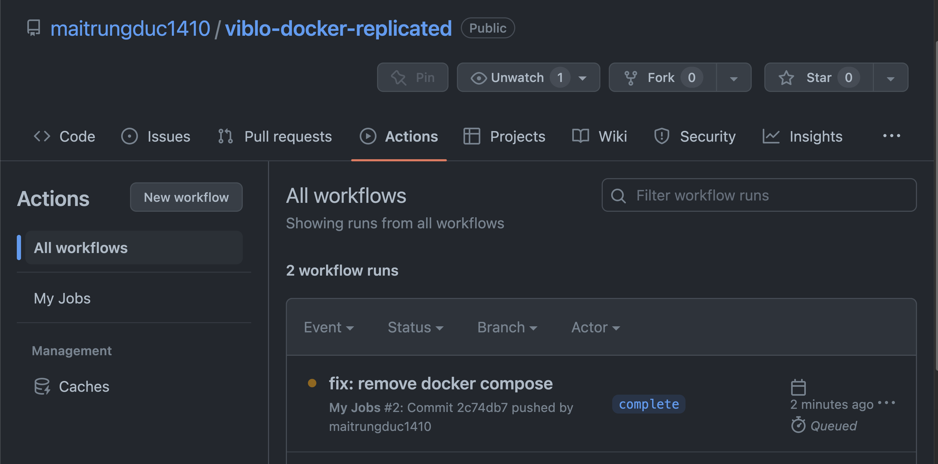Click the Code angle-brackets icon
The width and height of the screenshot is (938, 464).
pos(42,136)
